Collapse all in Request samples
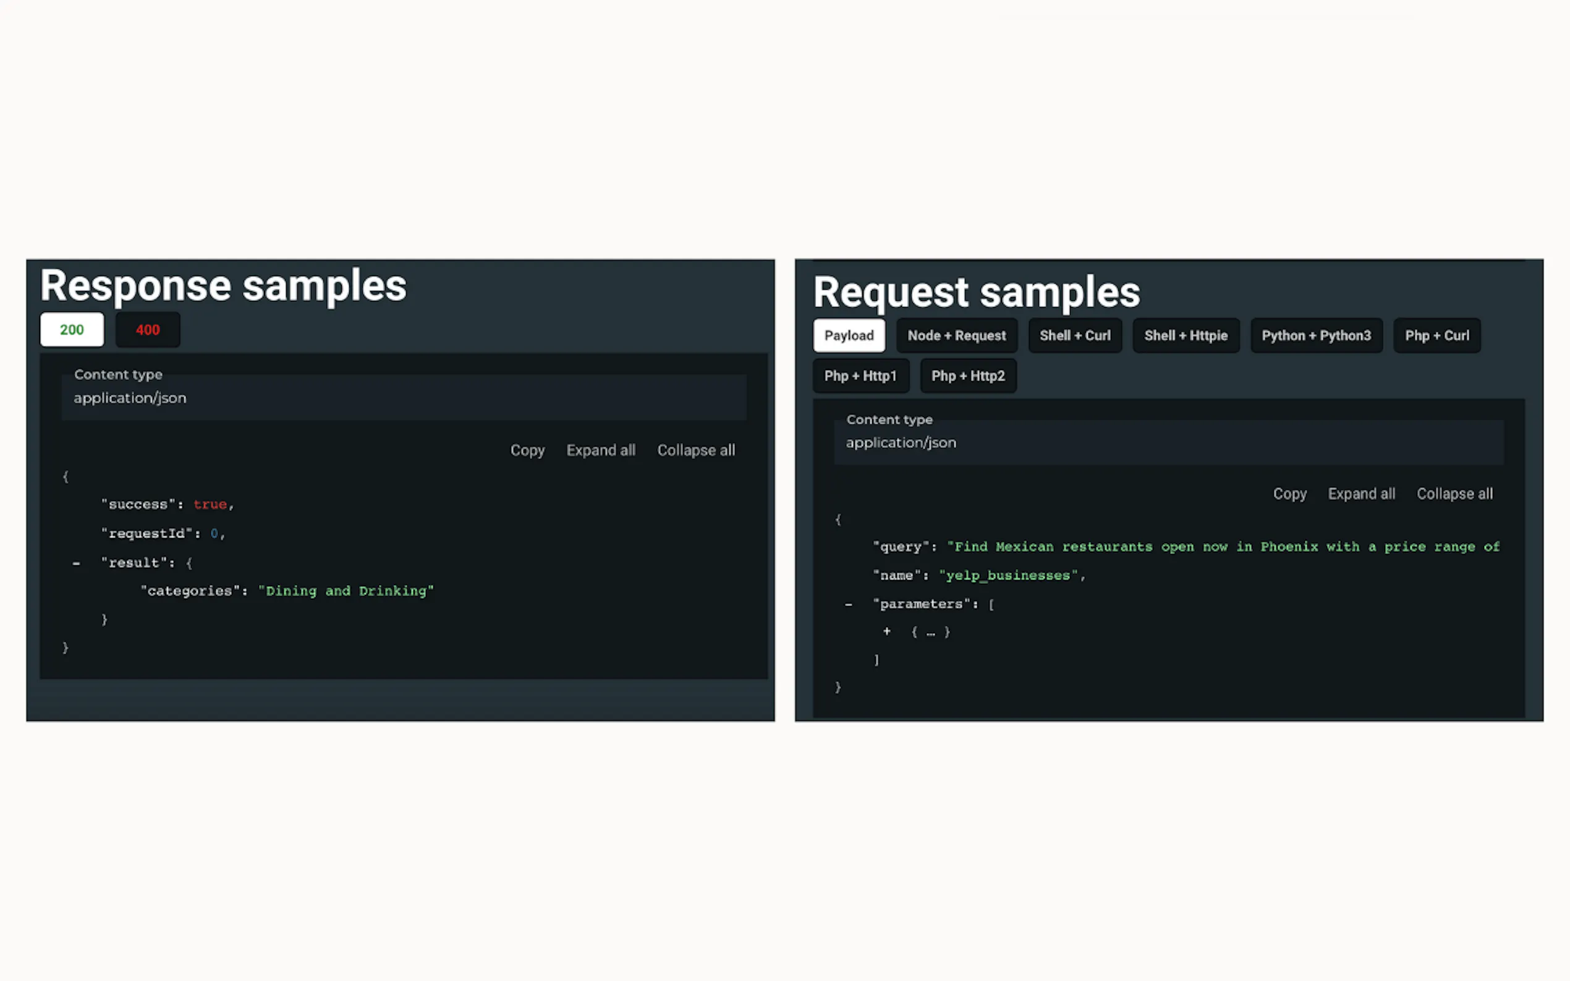This screenshot has width=1570, height=981. [x=1454, y=494]
